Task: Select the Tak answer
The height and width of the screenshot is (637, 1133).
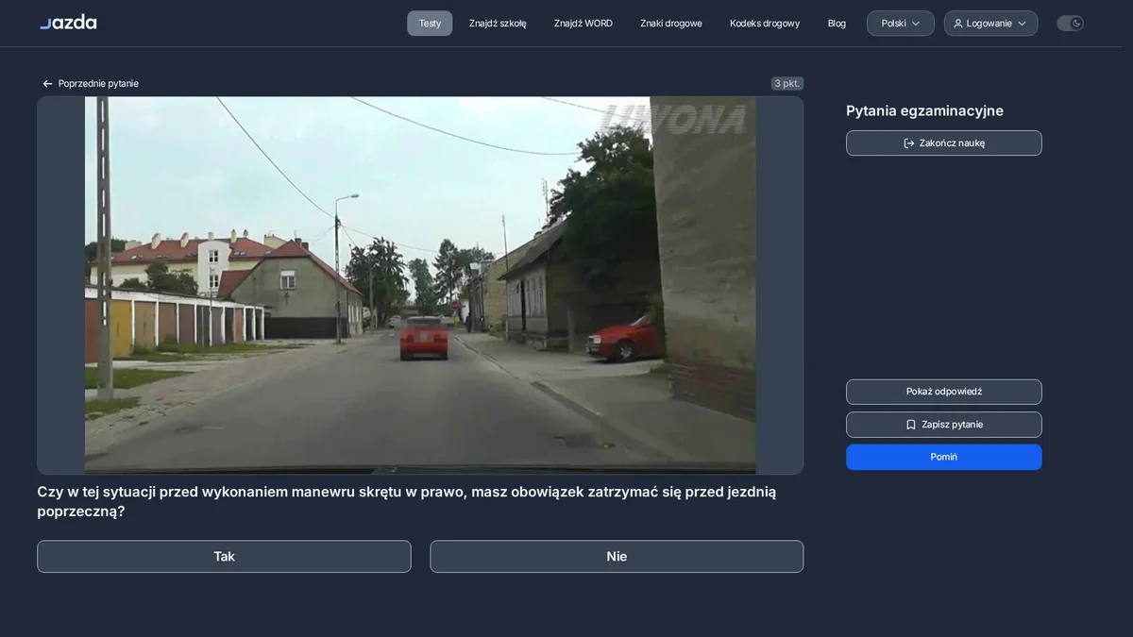Action: click(224, 557)
